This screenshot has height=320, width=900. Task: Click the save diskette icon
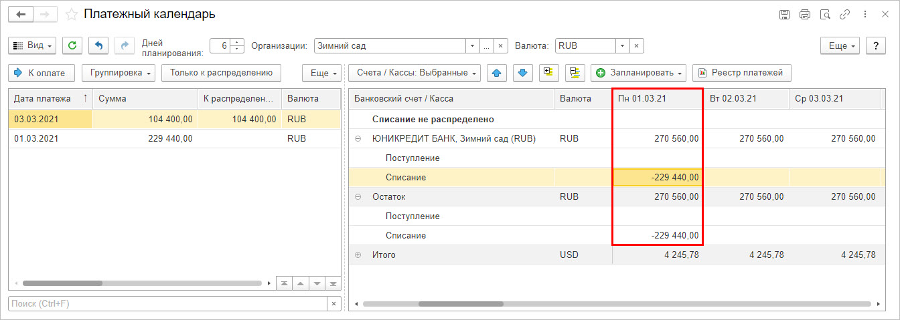point(785,14)
